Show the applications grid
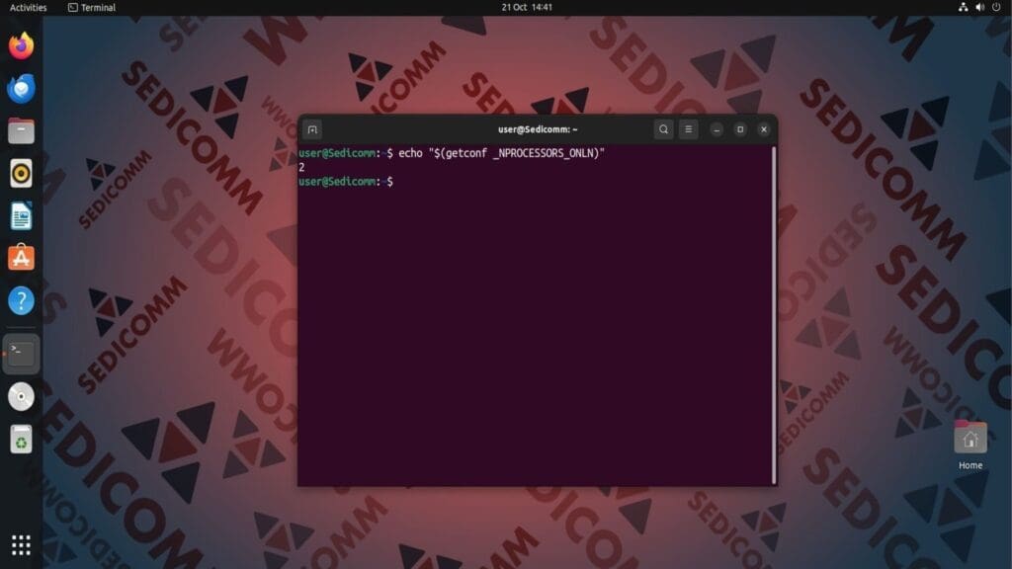Viewport: 1012px width, 569px height. click(x=22, y=545)
